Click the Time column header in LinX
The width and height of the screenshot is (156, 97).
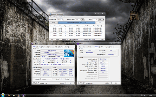point(71,26)
